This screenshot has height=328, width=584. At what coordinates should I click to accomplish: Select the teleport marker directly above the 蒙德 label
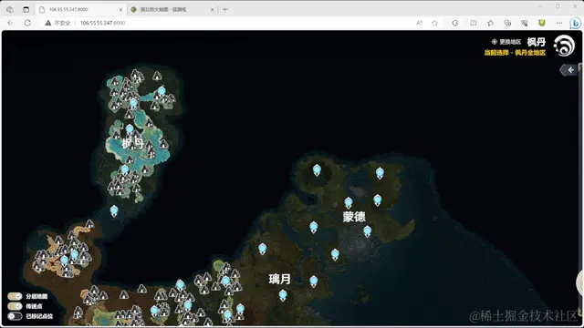click(349, 203)
